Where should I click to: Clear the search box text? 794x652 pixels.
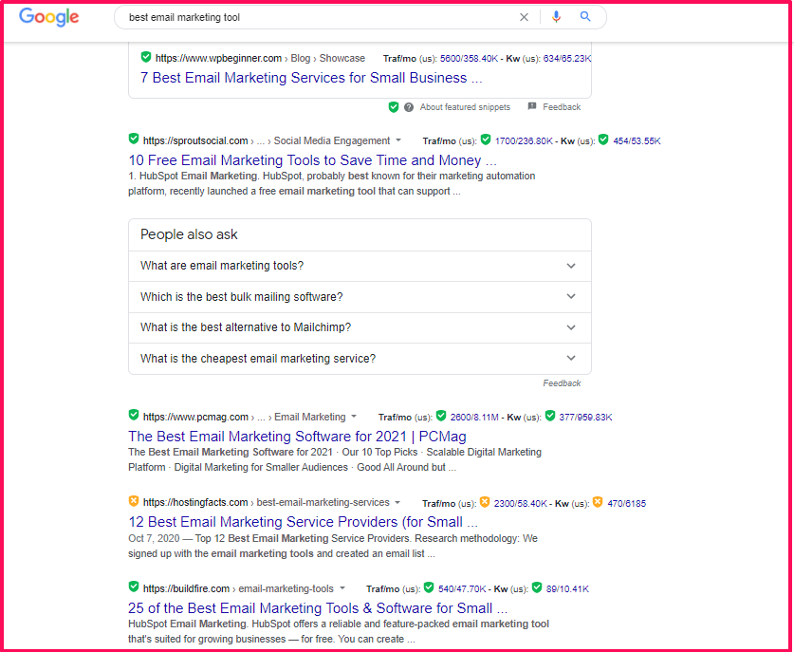click(x=525, y=17)
